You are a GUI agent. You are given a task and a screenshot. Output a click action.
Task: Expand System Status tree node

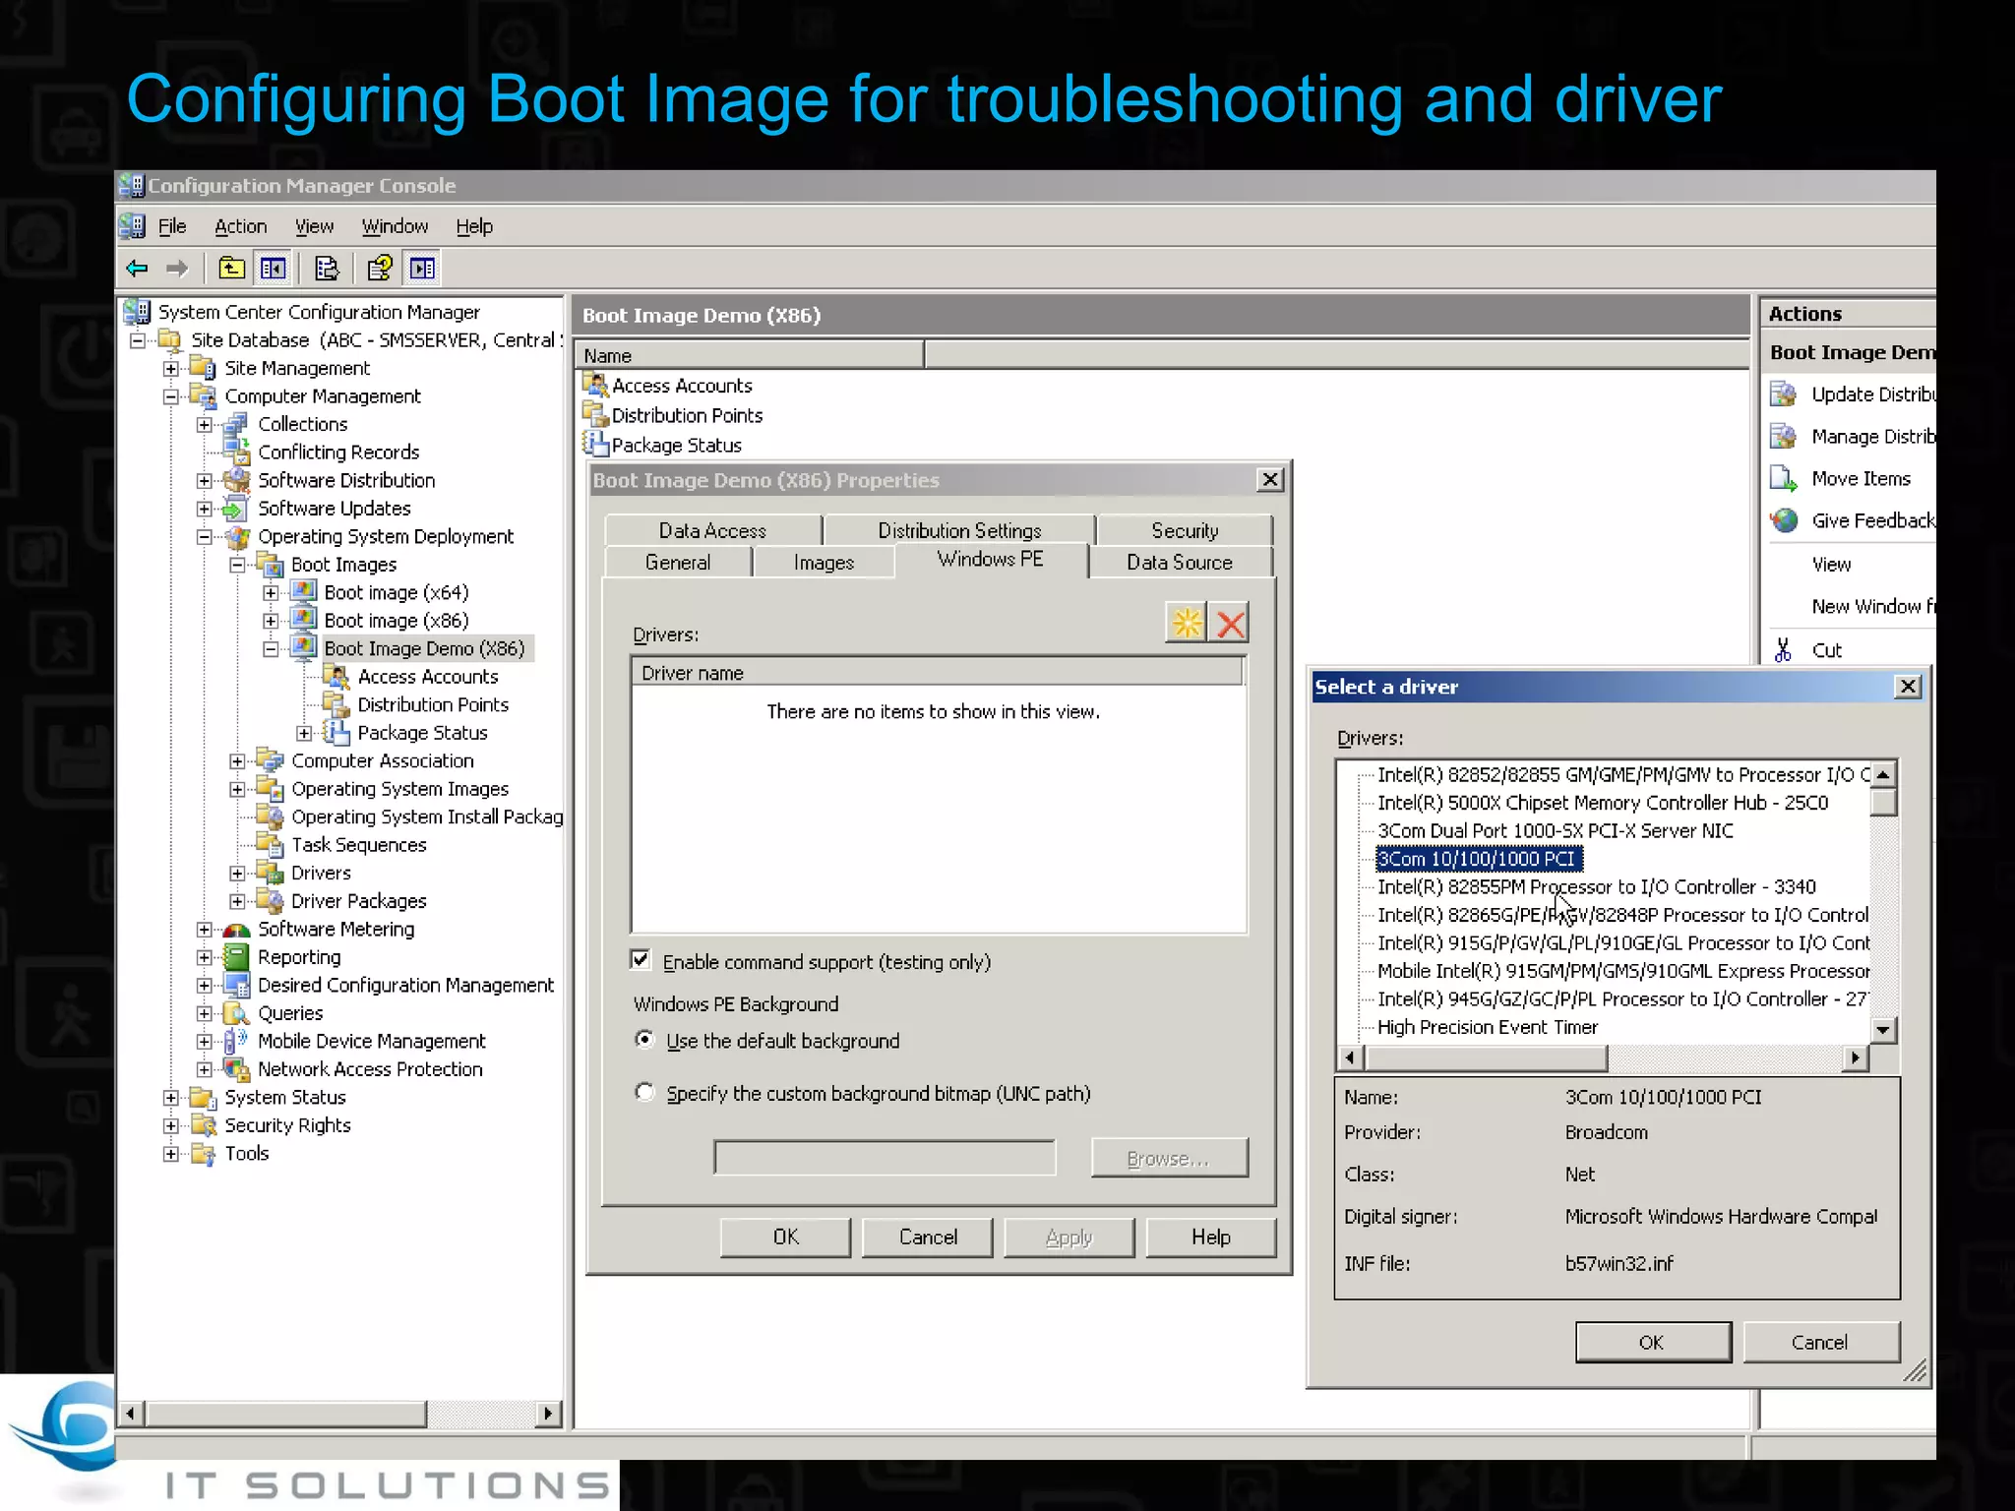tap(171, 1098)
